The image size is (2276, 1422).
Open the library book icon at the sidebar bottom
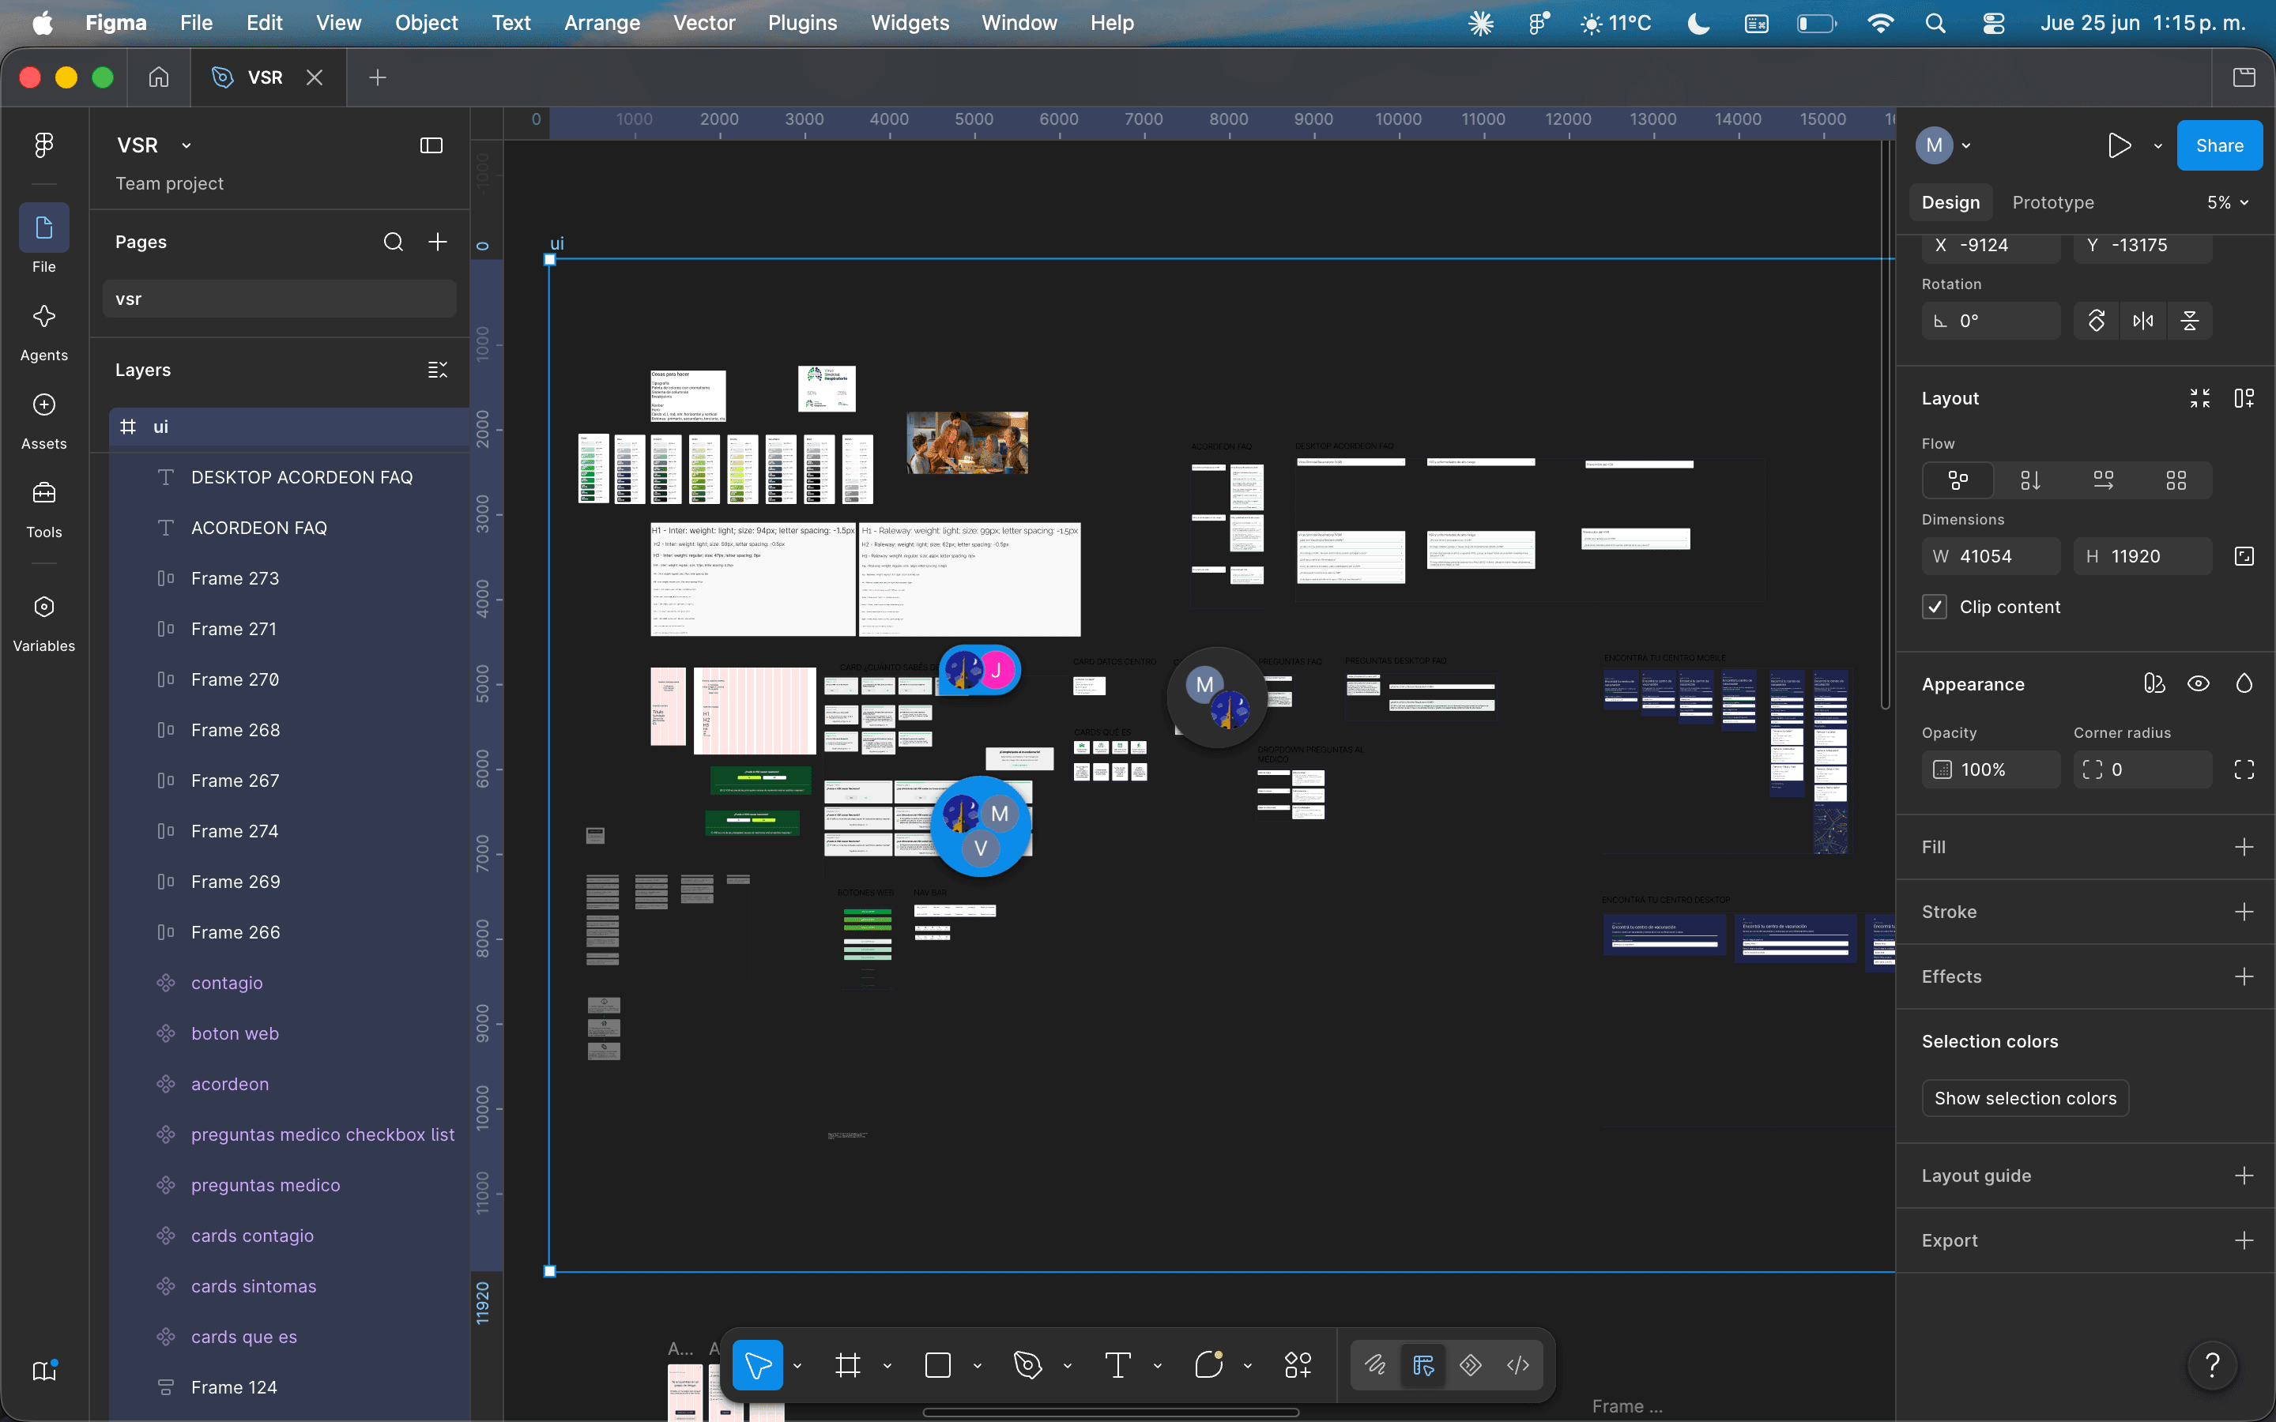click(x=44, y=1371)
